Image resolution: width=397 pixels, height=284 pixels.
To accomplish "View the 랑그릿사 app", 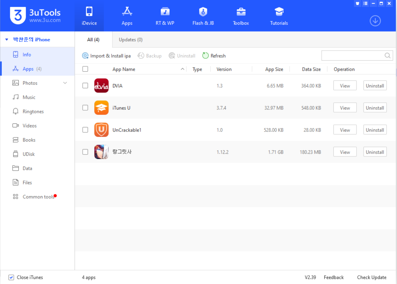I will click(345, 152).
